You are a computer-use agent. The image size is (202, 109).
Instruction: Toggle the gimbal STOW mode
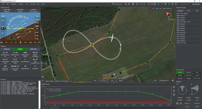(180, 72)
